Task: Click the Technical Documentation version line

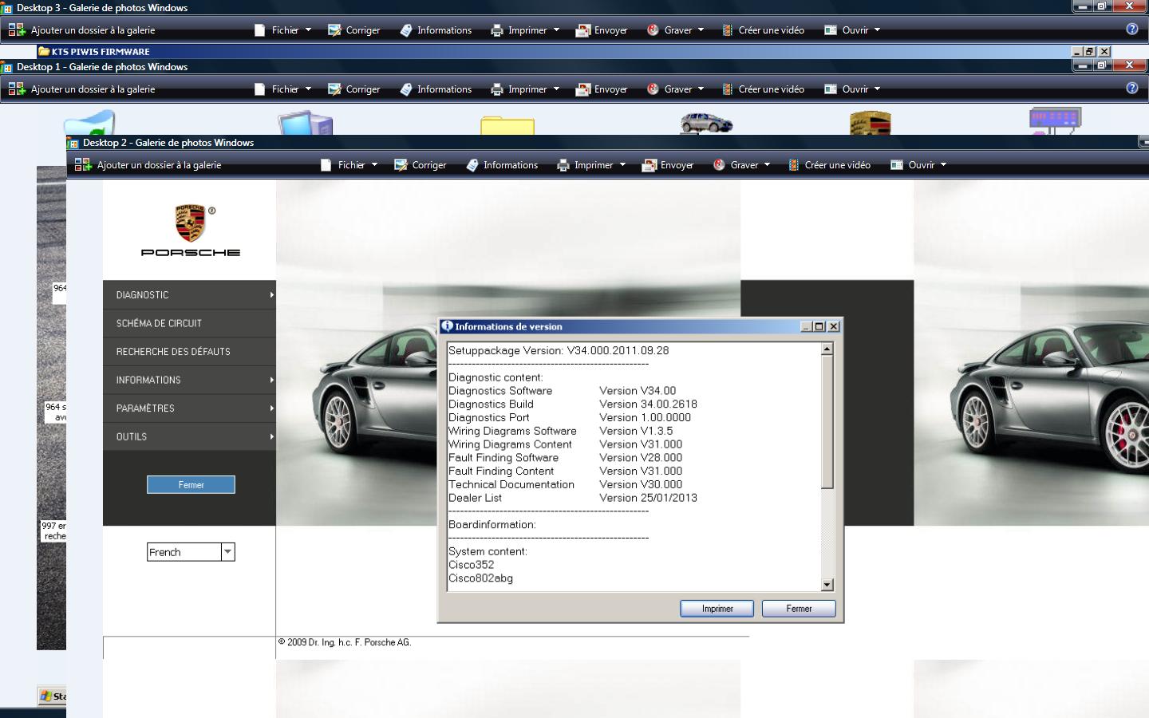Action: [565, 484]
